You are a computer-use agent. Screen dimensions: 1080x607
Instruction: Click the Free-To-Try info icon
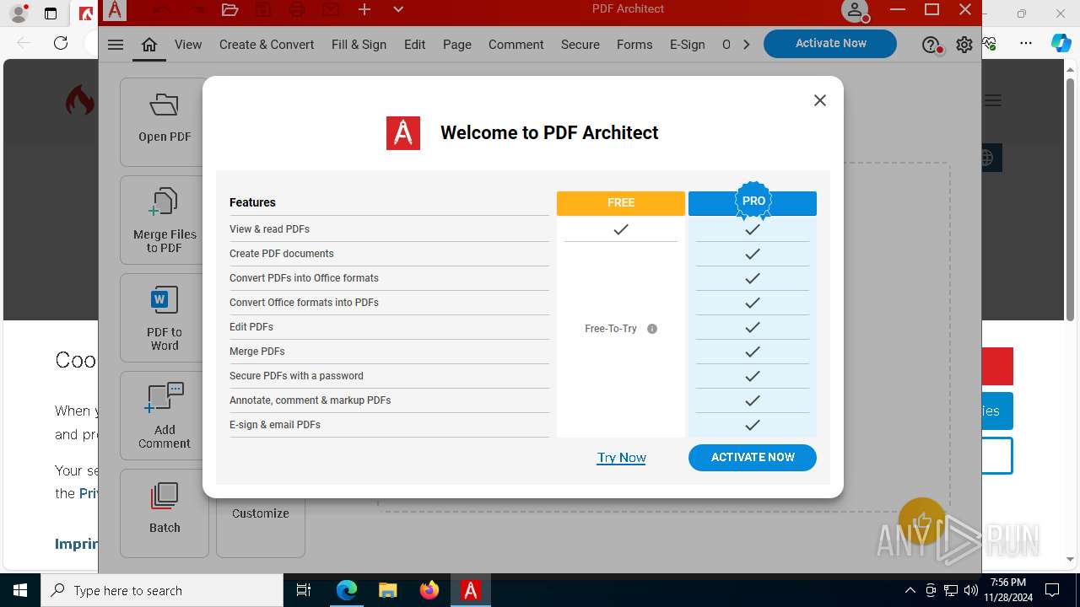pos(652,329)
